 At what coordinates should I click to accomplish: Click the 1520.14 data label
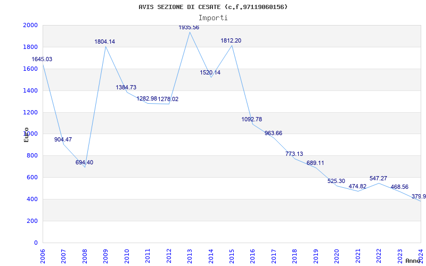coord(210,72)
